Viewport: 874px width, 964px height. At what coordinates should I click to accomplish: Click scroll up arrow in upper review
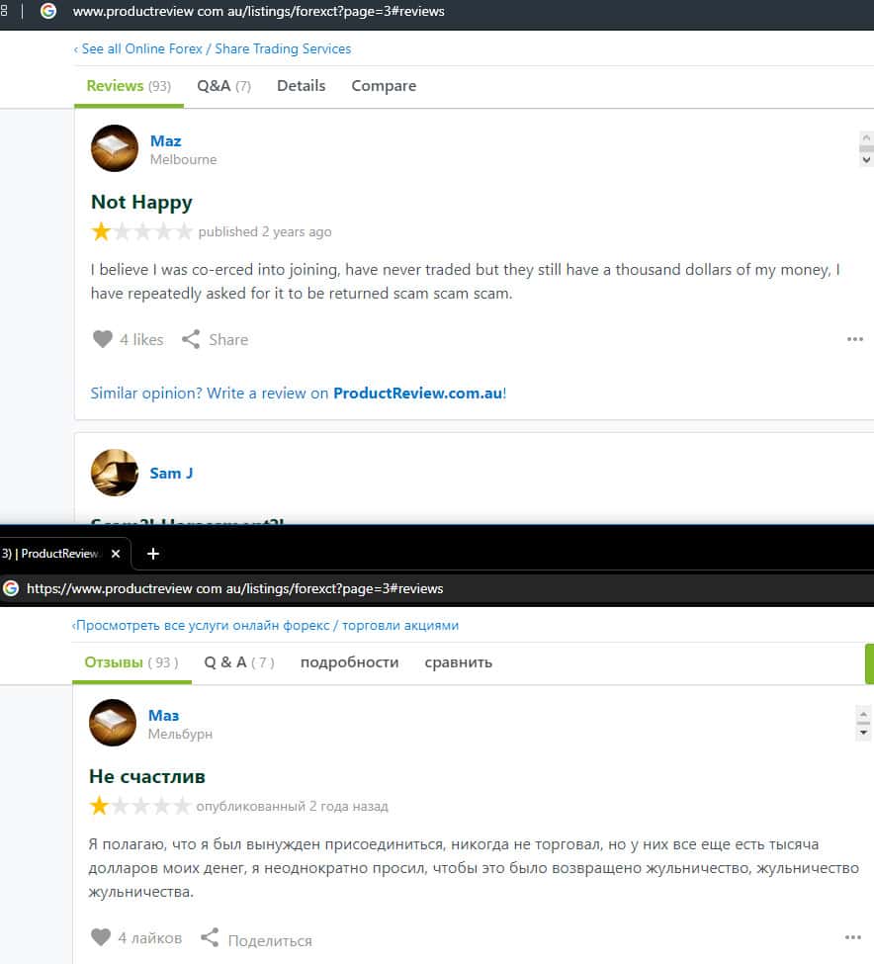[x=865, y=137]
